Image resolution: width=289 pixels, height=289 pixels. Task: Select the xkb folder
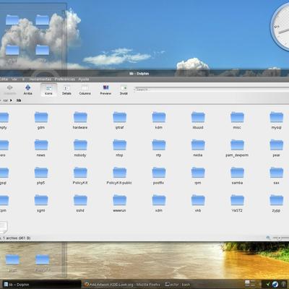point(198,204)
